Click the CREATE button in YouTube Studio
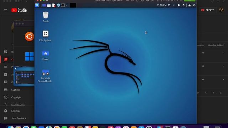Screen dimensions: 228x128 (207, 10)
